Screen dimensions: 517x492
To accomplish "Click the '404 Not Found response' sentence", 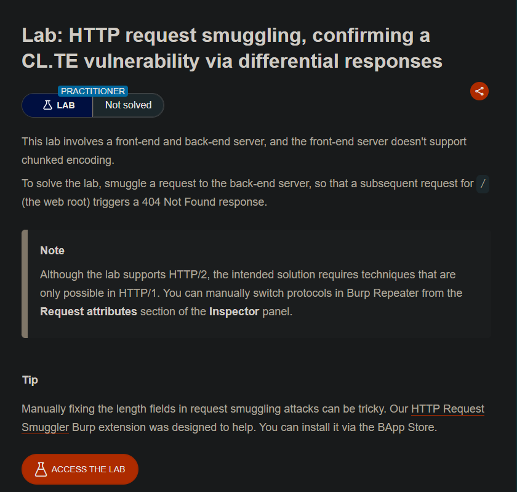I will [x=204, y=202].
